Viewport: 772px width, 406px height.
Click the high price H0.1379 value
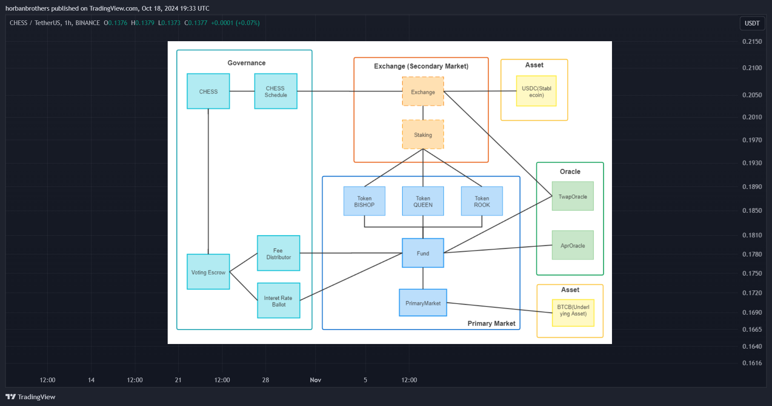click(143, 23)
